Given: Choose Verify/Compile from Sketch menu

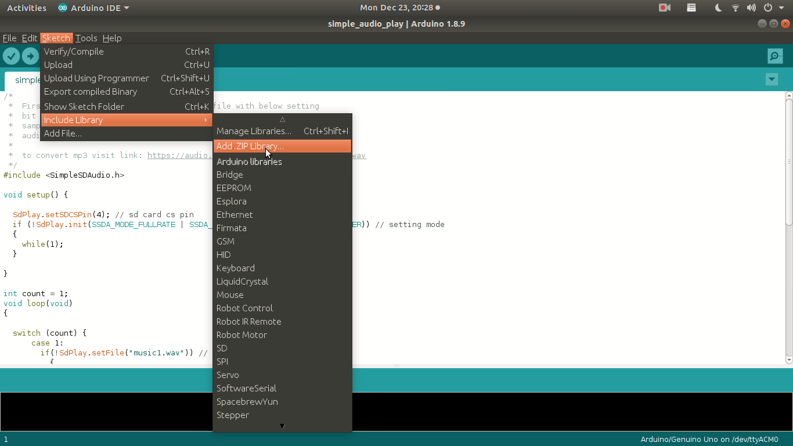Looking at the screenshot, I should point(127,52).
